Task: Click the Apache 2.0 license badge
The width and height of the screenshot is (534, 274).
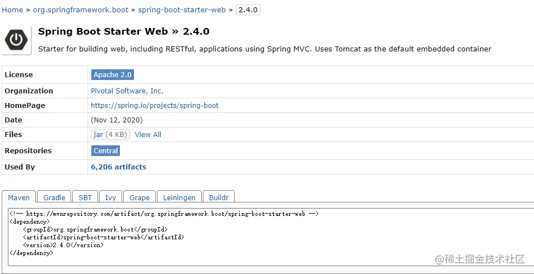Action: click(113, 75)
